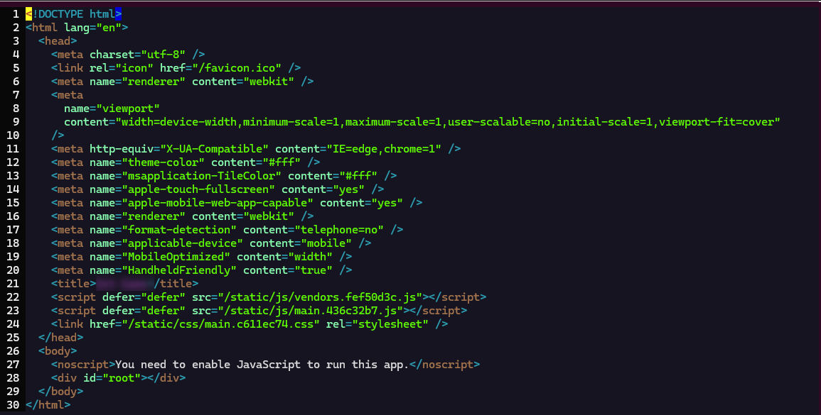Image resolution: width=821 pixels, height=415 pixels.
Task: Select the "icon" rel value
Action: pos(134,68)
